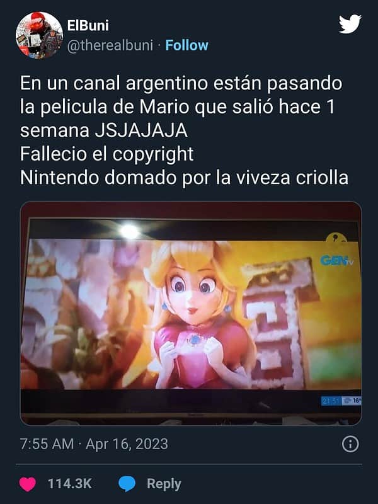Click the 21:51 clock overlay in photo
Image resolution: width=378 pixels, height=504 pixels.
pos(331,401)
